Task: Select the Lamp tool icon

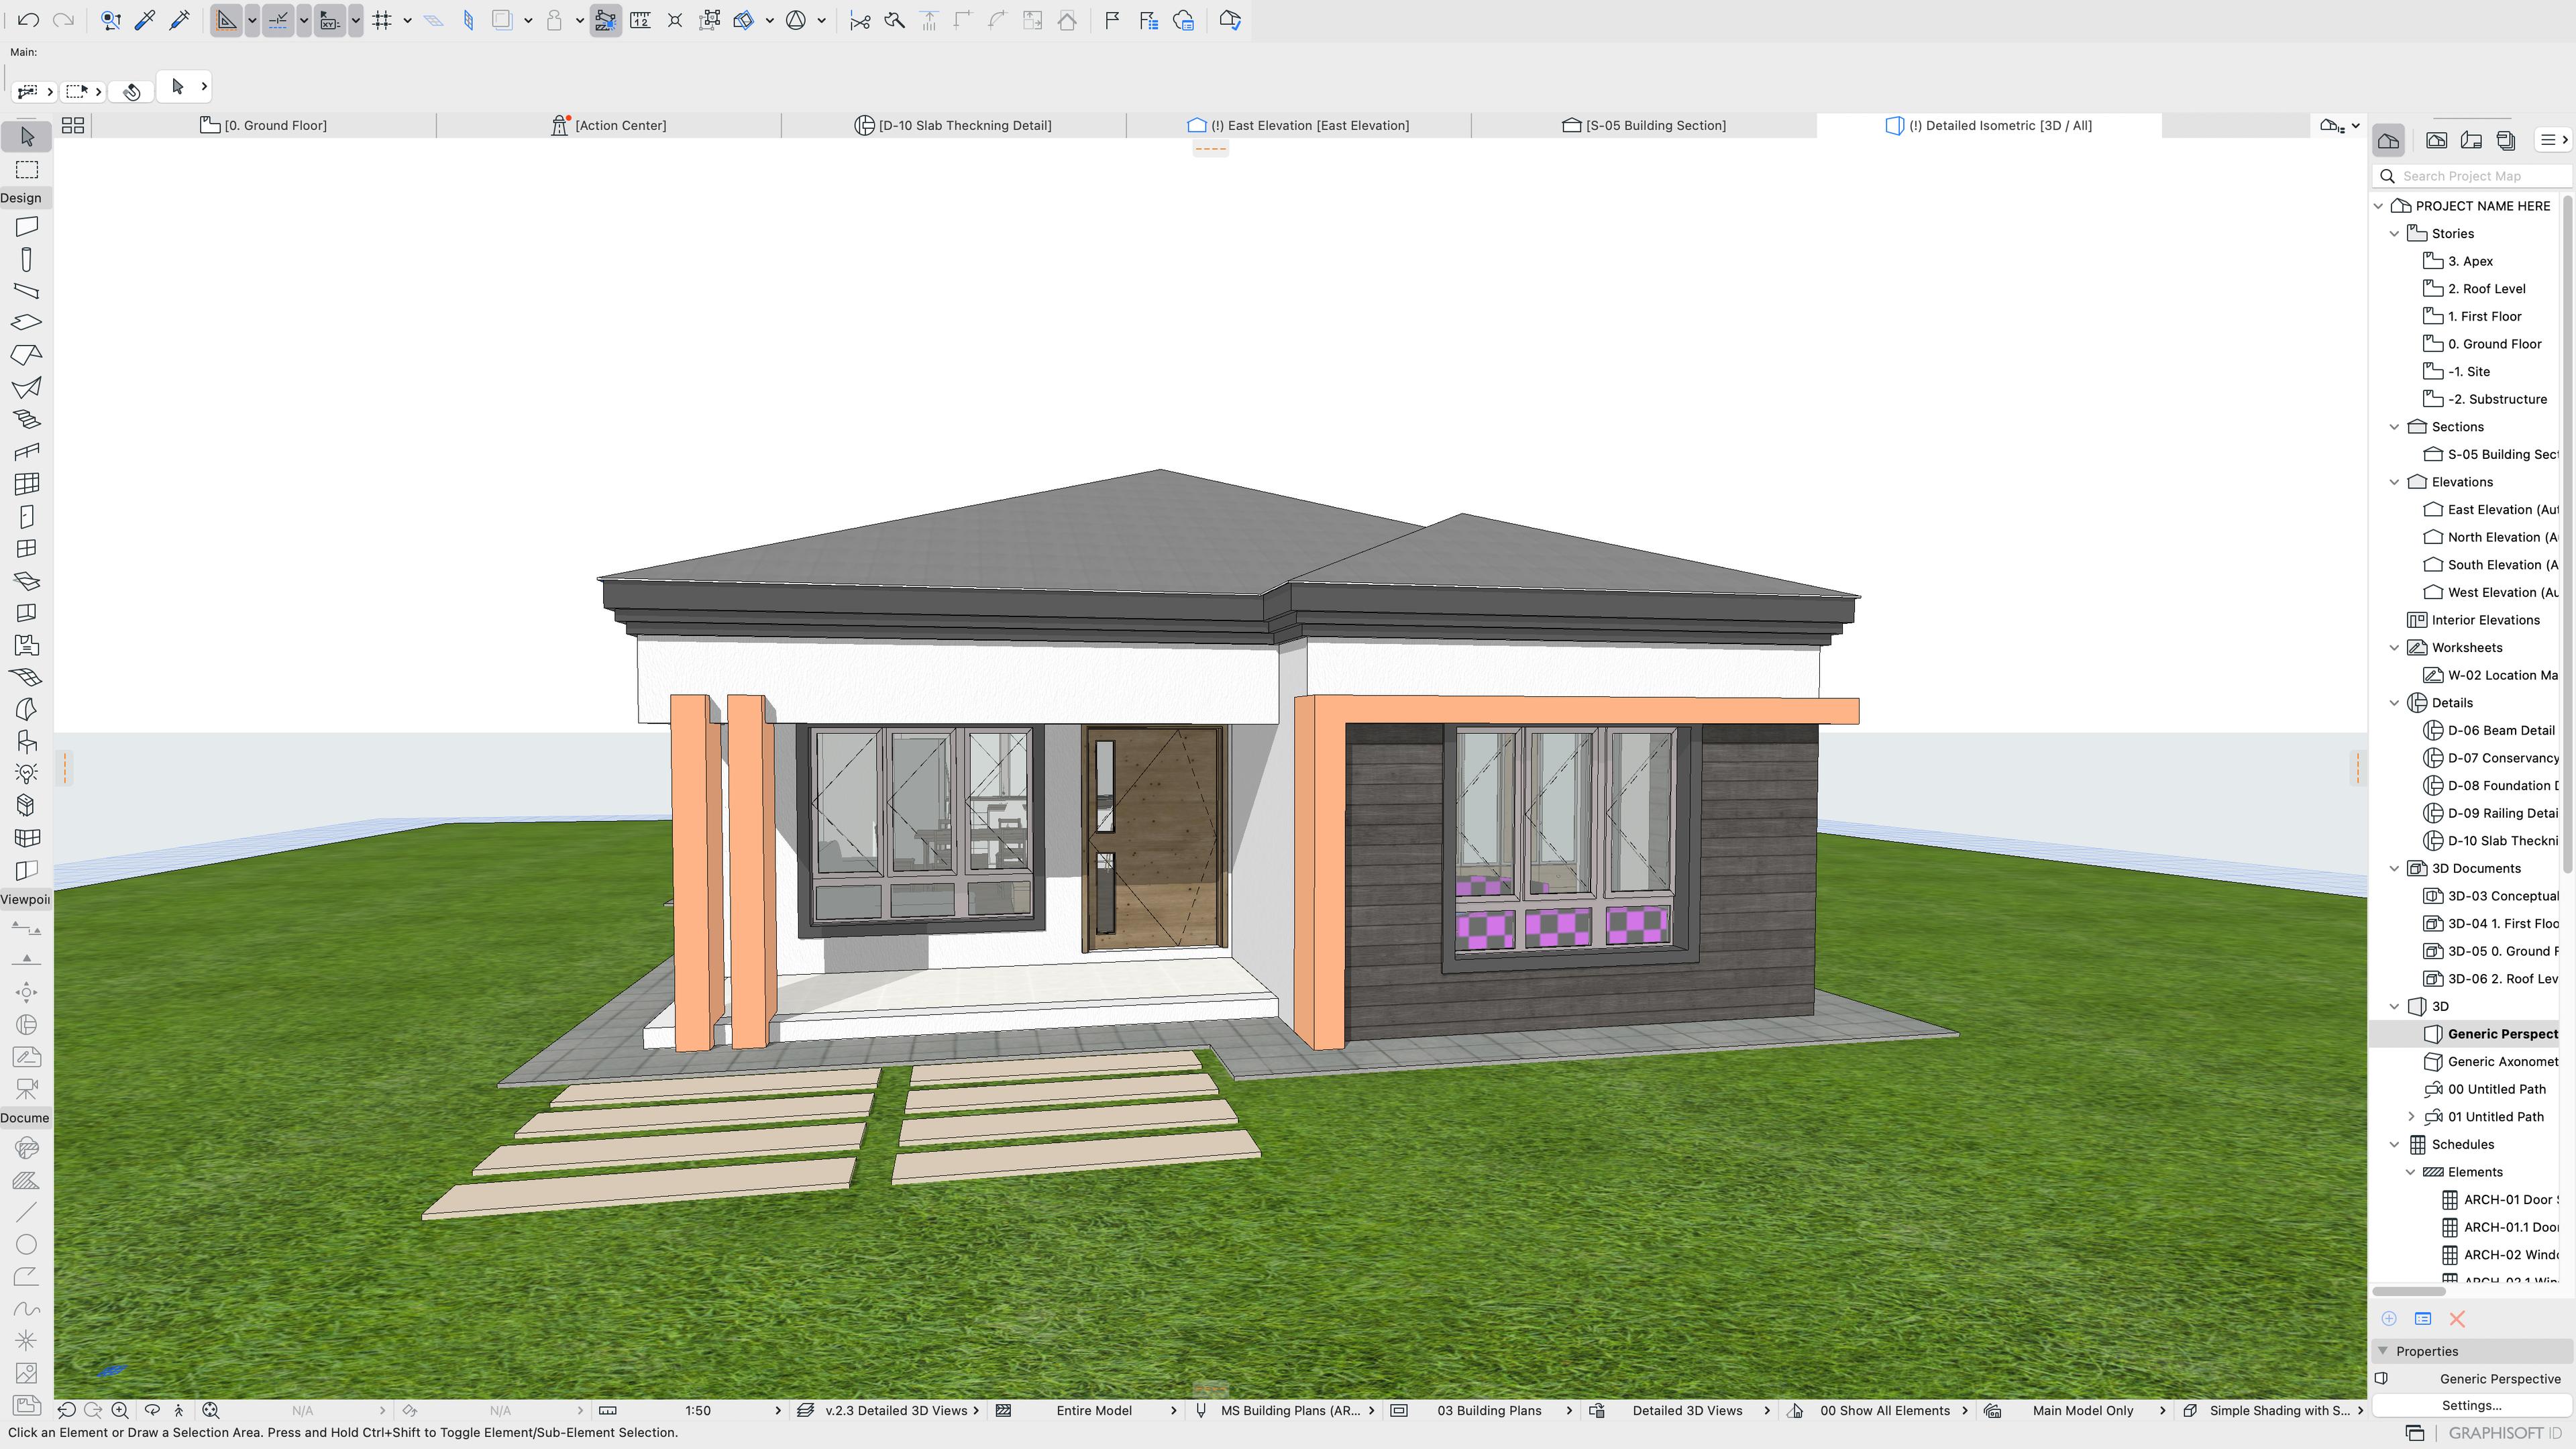Action: point(27,773)
